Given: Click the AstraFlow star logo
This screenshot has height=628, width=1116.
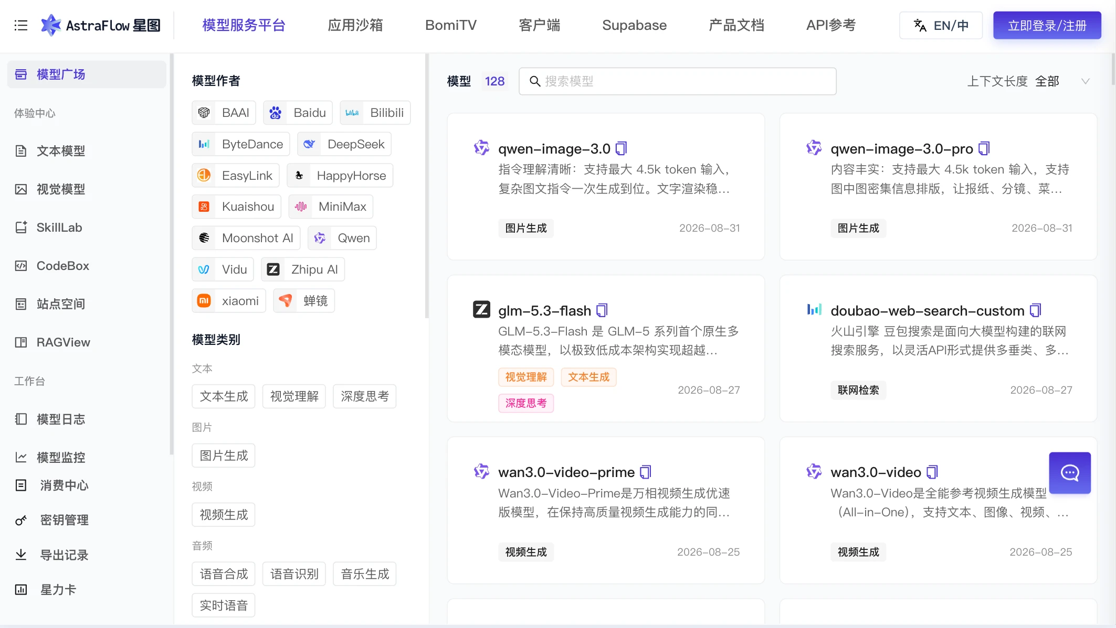Looking at the screenshot, I should tap(51, 25).
